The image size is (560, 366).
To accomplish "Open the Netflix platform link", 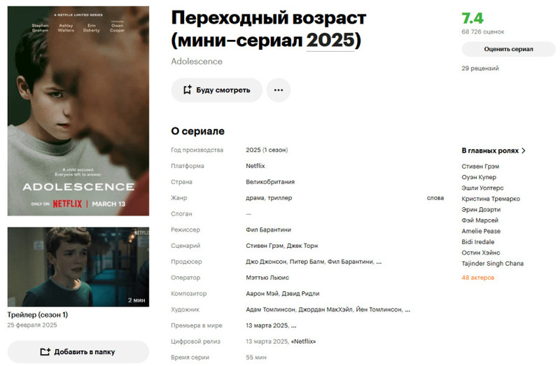I will click(255, 166).
